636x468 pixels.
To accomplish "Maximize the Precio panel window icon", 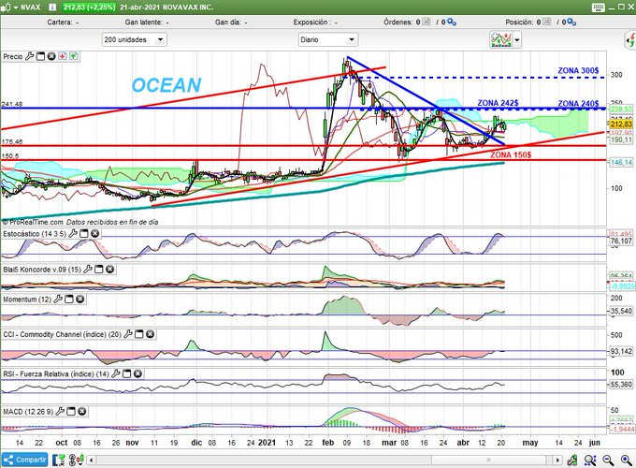I will tap(40, 56).
